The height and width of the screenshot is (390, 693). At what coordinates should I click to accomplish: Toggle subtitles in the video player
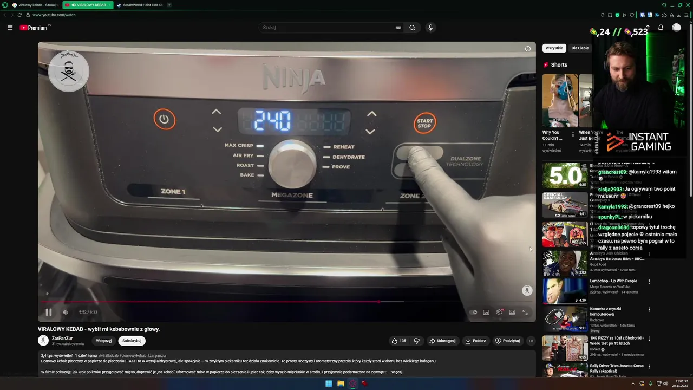(486, 312)
